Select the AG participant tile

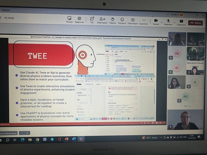[x=185, y=96]
